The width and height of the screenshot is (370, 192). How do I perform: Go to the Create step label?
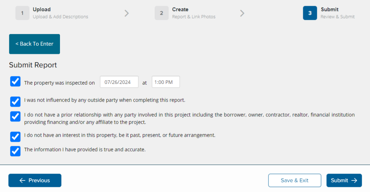pyautogui.click(x=180, y=9)
